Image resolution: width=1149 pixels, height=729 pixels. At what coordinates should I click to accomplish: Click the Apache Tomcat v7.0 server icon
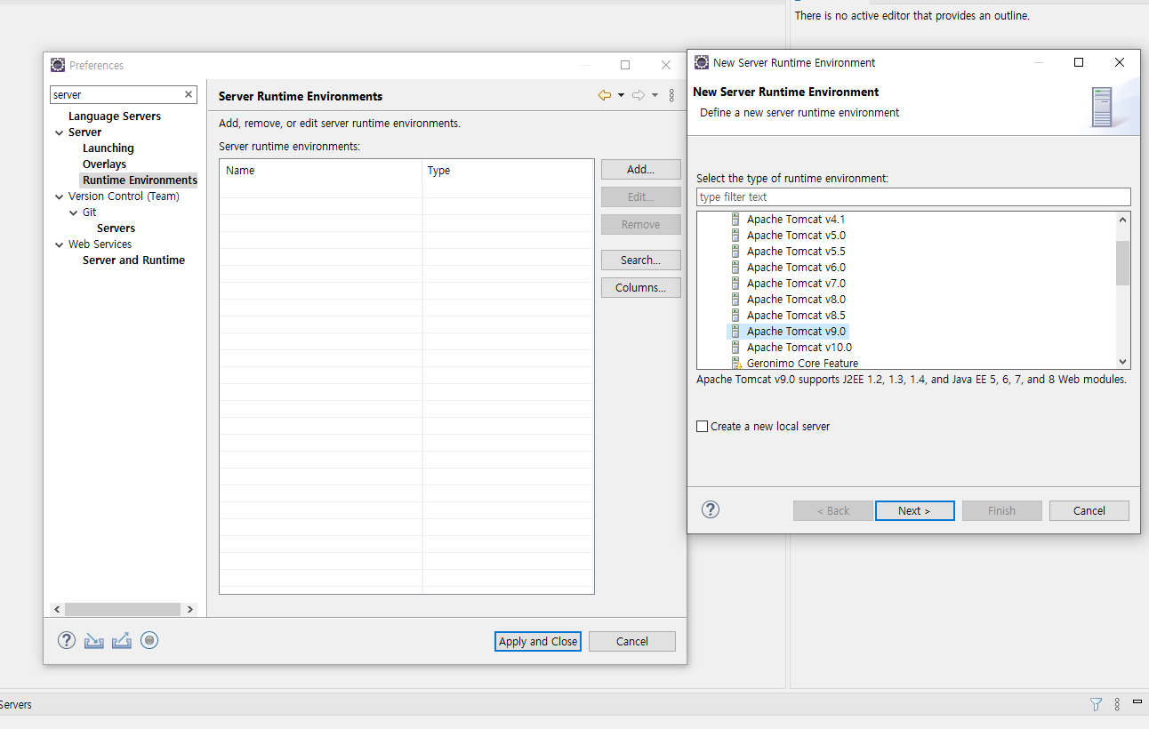pos(735,284)
